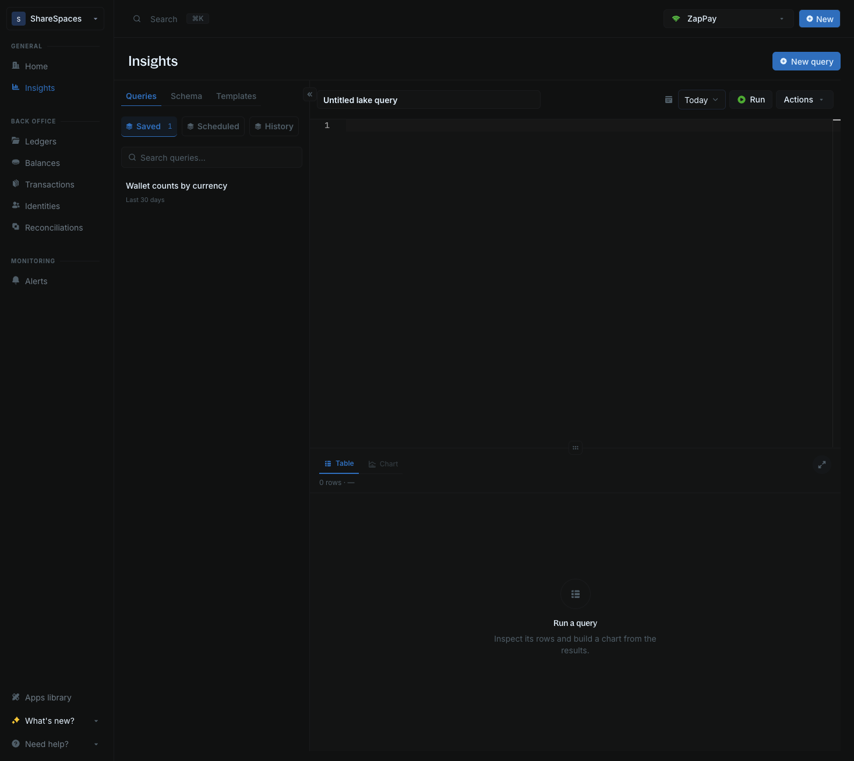Click the Alerts bell icon
854x761 pixels.
[16, 281]
